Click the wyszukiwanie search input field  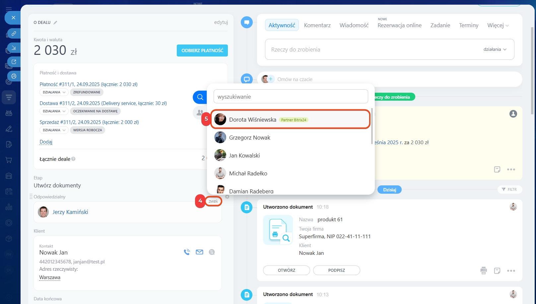pos(291,97)
